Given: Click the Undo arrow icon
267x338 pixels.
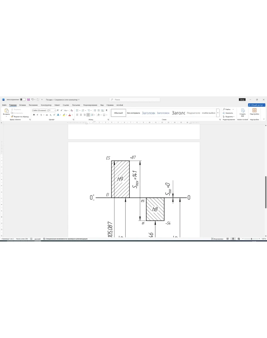Looking at the screenshot, I should coord(32,99).
